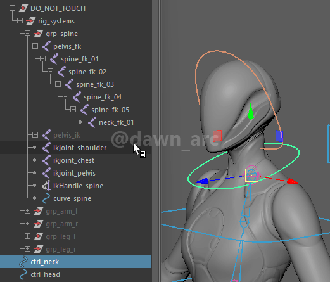Click the ctrl_head curve icon
Image resolution: width=330 pixels, height=282 pixels.
[x=23, y=274]
